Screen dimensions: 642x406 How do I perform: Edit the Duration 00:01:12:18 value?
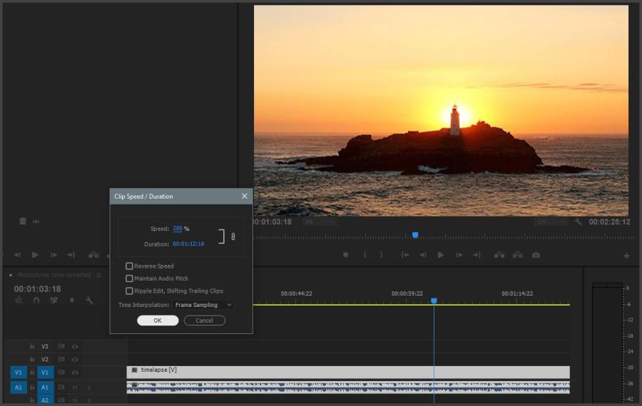click(188, 244)
